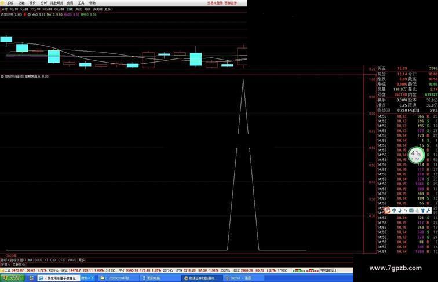This screenshot has width=438, height=282.
Task: Click the peak of the indicator spike
Action: pos(243,80)
